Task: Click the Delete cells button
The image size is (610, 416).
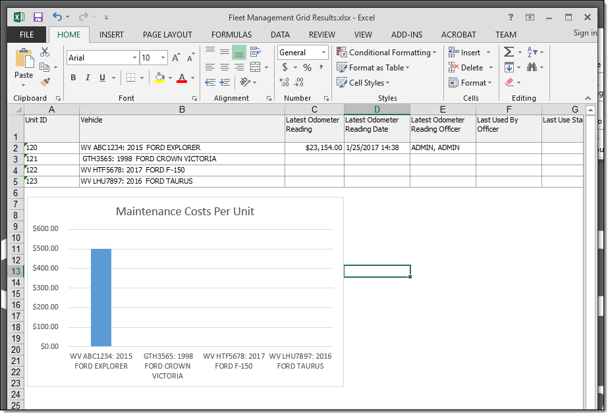Action: click(x=470, y=68)
